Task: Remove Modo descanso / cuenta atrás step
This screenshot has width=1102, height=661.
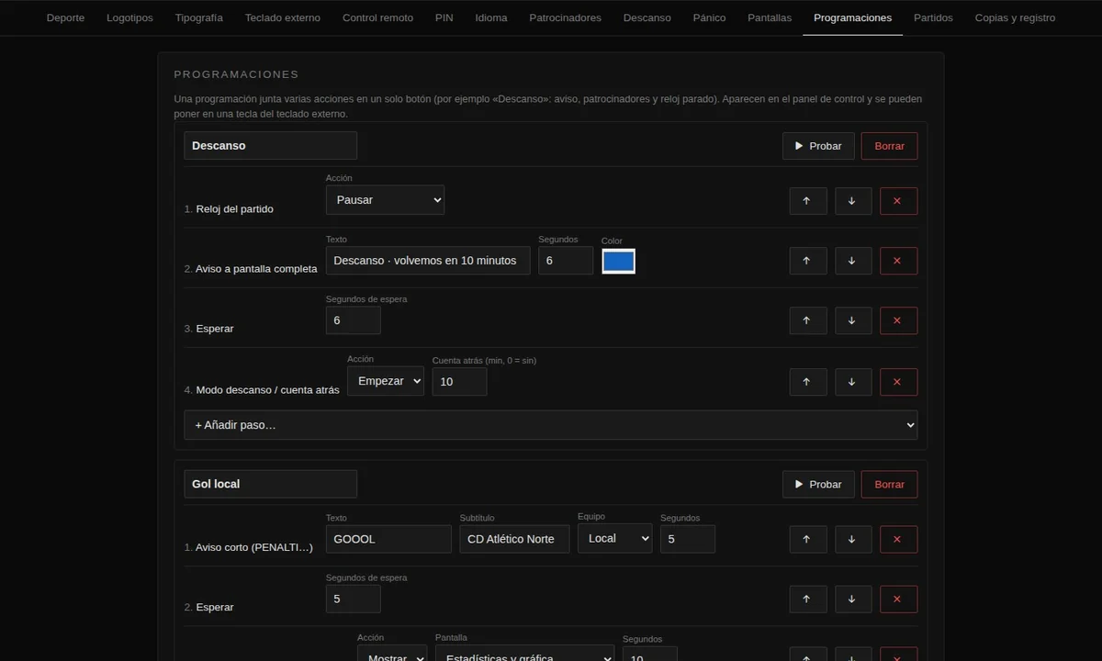Action: (x=898, y=382)
